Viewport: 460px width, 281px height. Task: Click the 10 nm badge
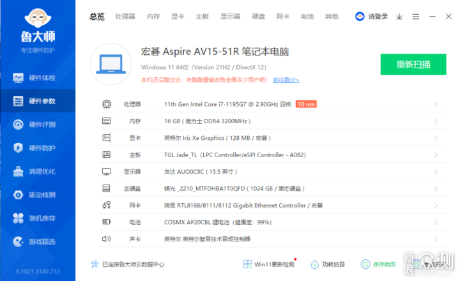coord(306,104)
